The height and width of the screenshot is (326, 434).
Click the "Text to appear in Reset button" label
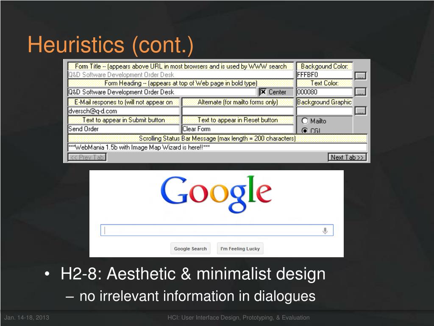click(237, 120)
